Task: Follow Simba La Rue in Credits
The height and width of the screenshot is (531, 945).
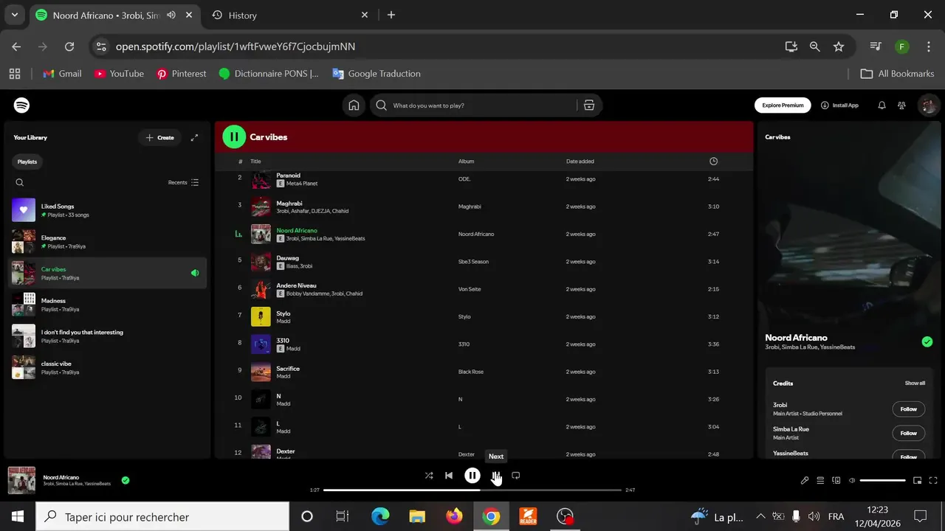Action: pos(909,433)
